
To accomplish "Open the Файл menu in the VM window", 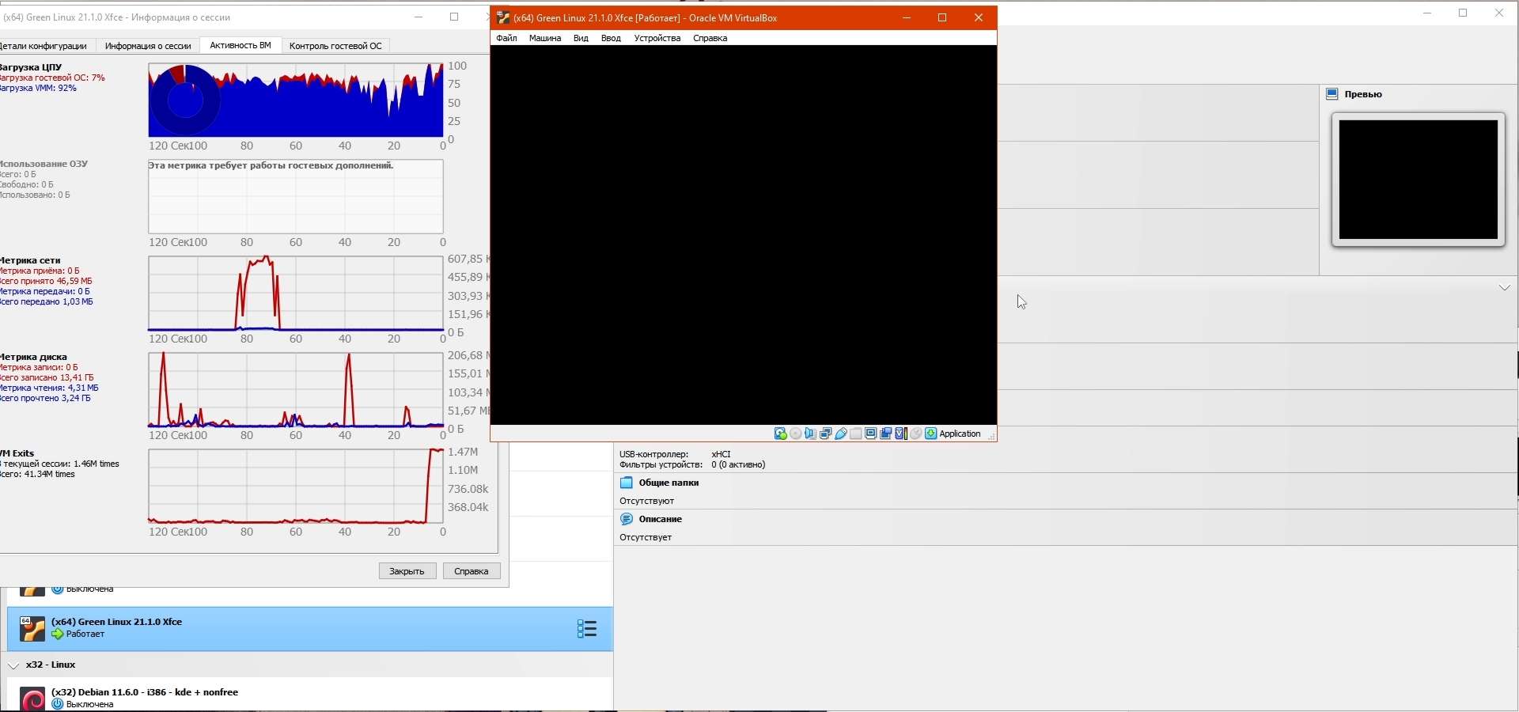I will (x=506, y=38).
